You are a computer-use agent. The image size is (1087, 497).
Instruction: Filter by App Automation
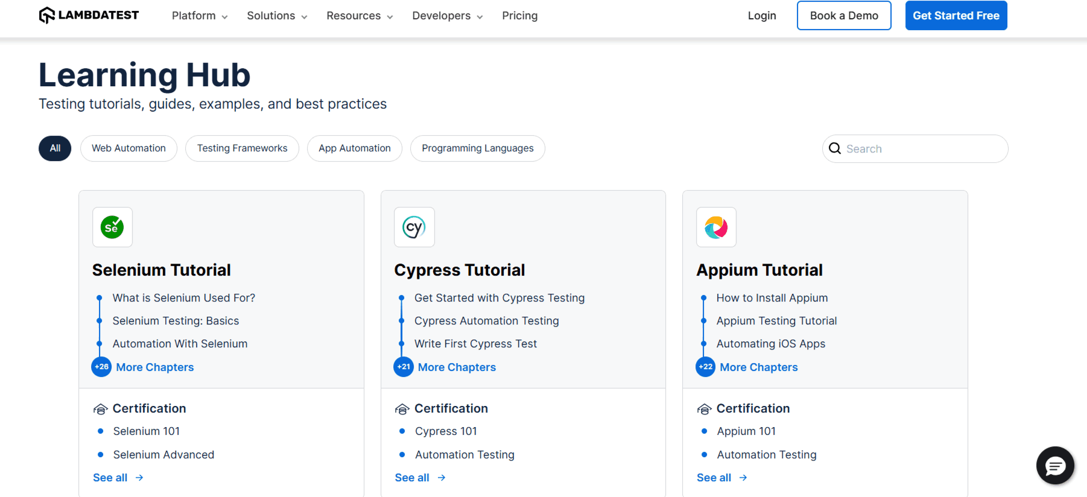pyautogui.click(x=355, y=148)
